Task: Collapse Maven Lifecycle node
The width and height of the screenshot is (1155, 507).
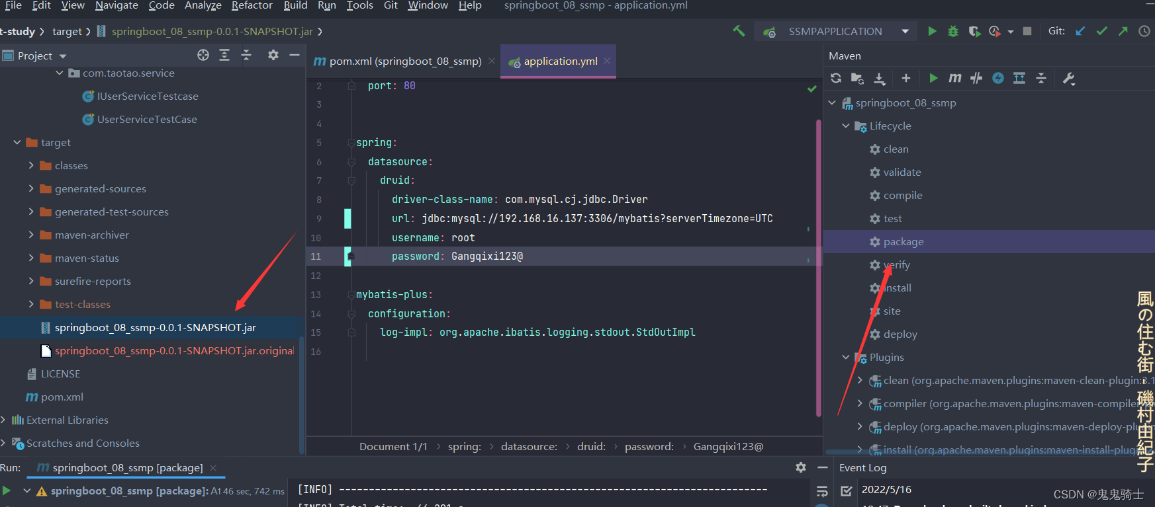Action: (x=846, y=126)
